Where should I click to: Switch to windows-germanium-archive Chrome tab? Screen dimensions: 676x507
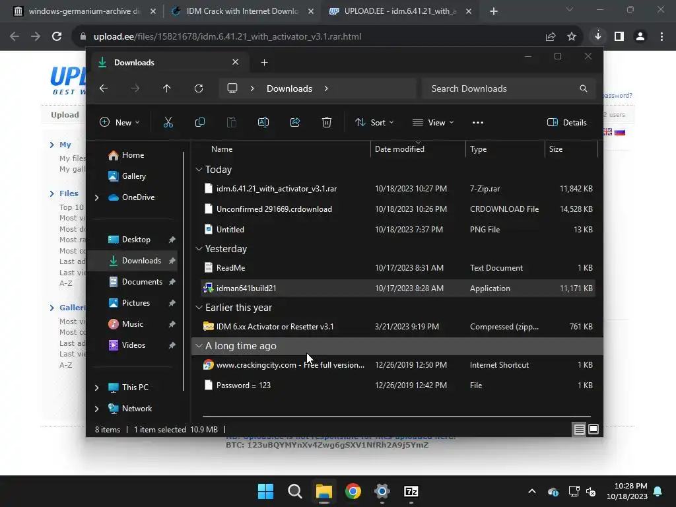coord(84,11)
